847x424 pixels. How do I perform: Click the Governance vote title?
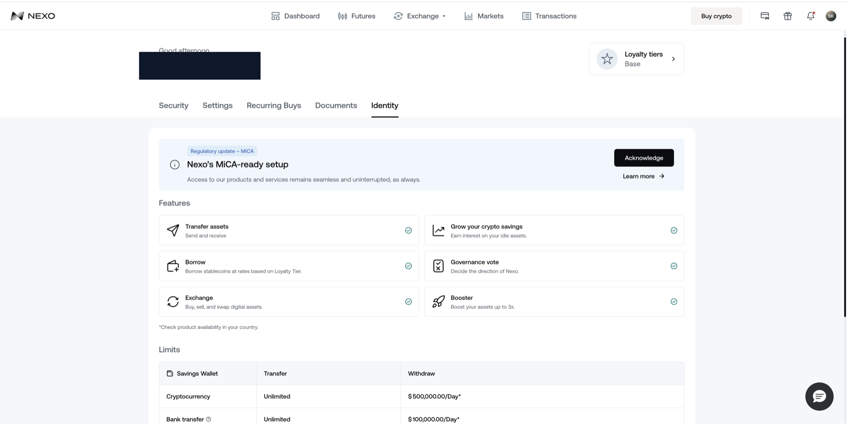click(x=475, y=262)
